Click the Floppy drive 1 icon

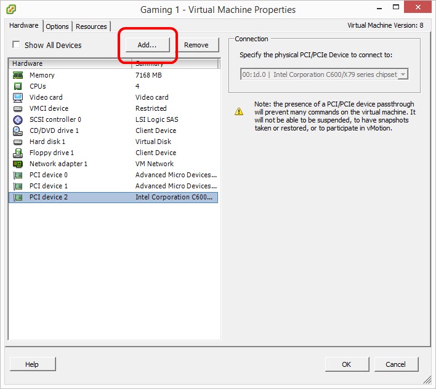[x=18, y=153]
